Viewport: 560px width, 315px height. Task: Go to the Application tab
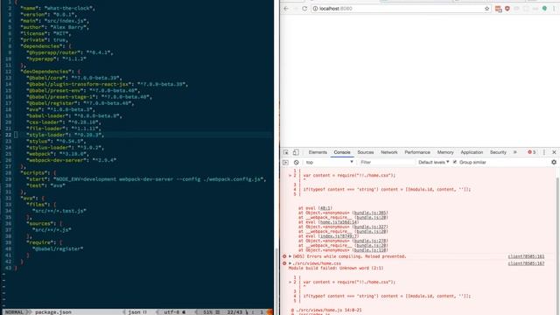(472, 152)
